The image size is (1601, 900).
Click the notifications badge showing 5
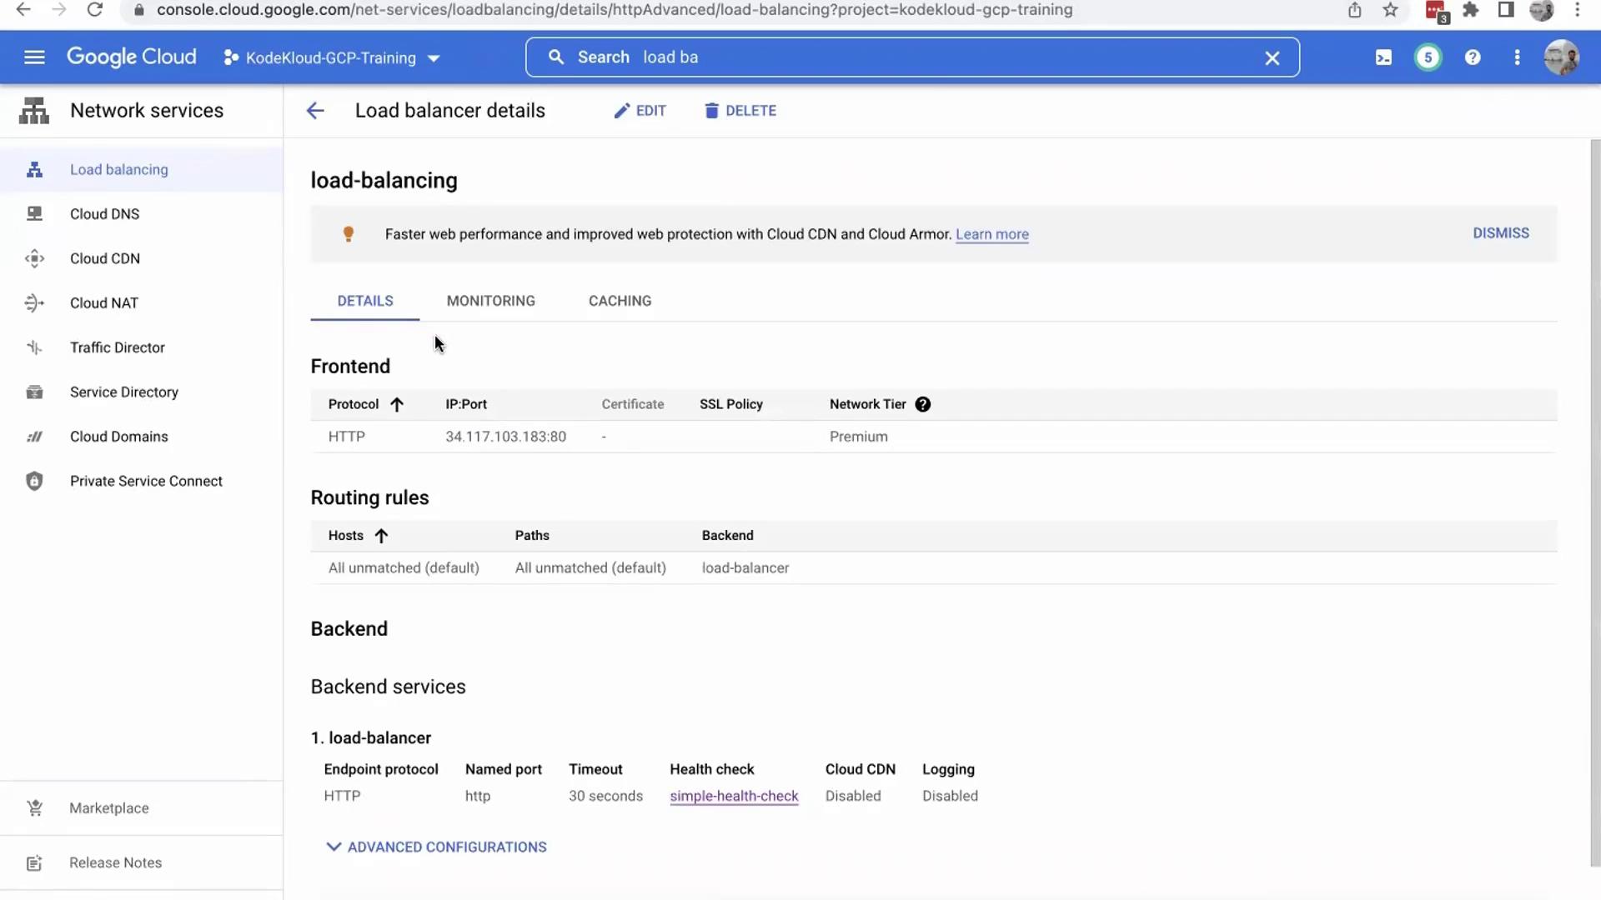pos(1428,57)
